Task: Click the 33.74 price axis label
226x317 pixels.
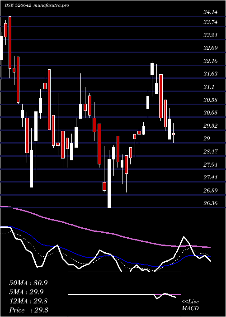Action: (x=211, y=22)
